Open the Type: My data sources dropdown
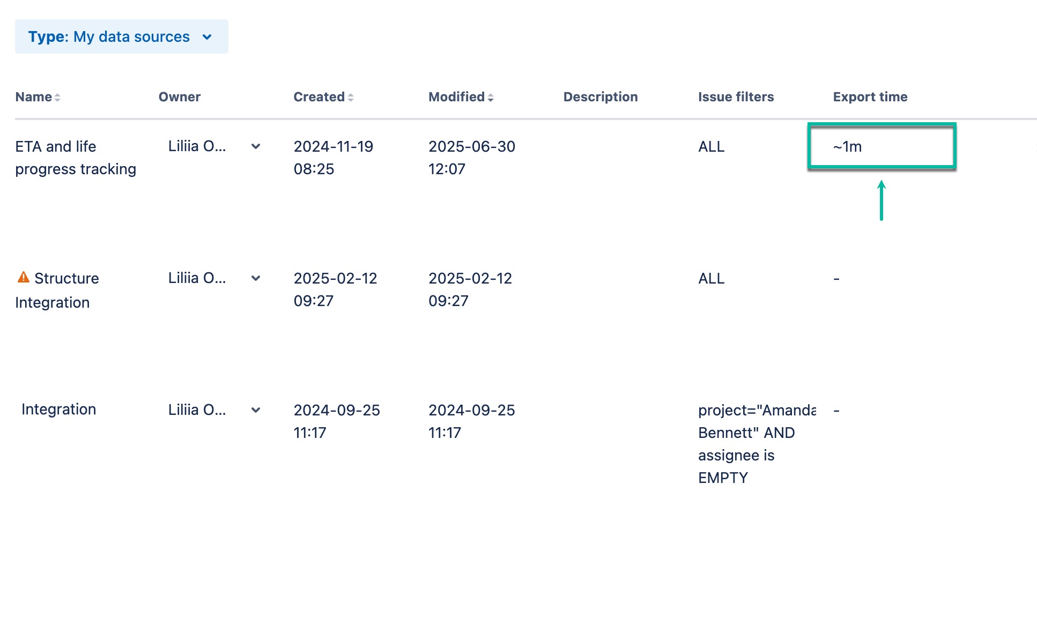 121,36
